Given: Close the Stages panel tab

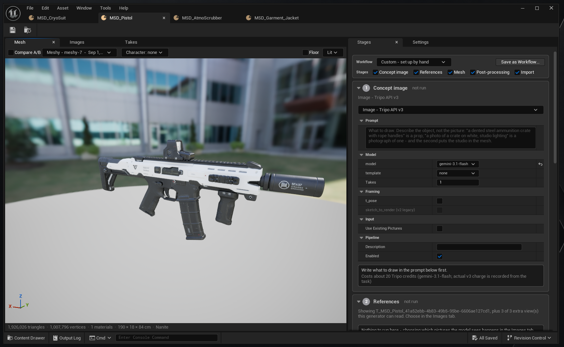Looking at the screenshot, I should [397, 42].
